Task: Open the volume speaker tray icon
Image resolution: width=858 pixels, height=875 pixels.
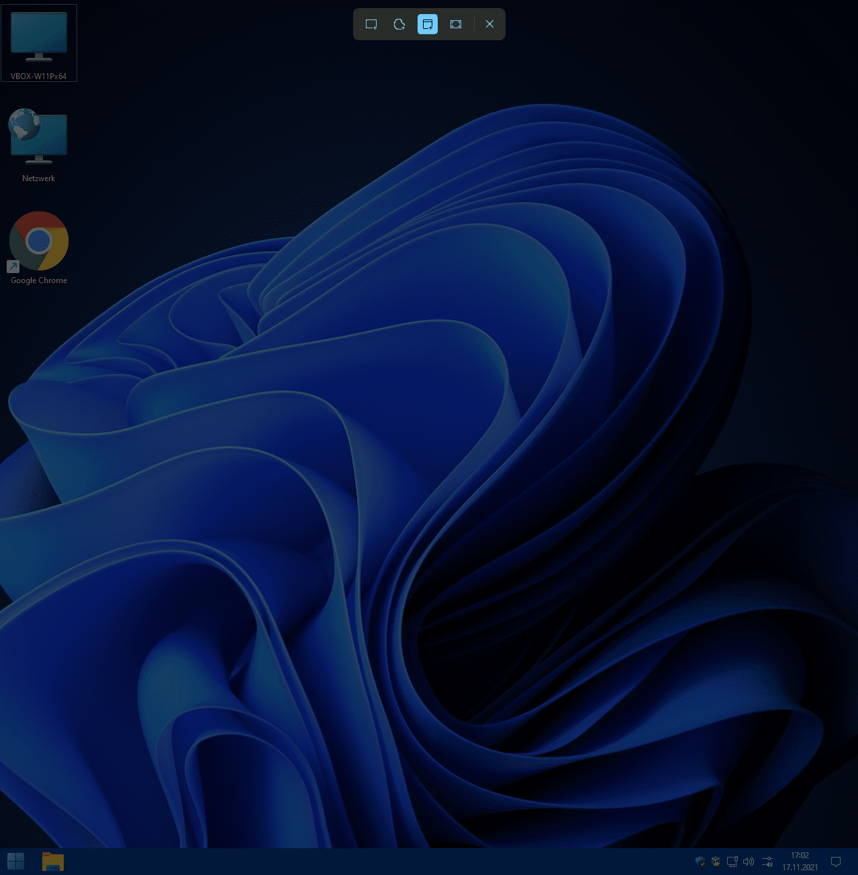Action: tap(749, 862)
